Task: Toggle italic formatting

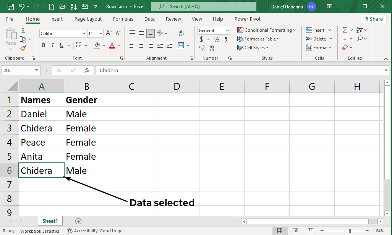Action: click(x=52, y=45)
